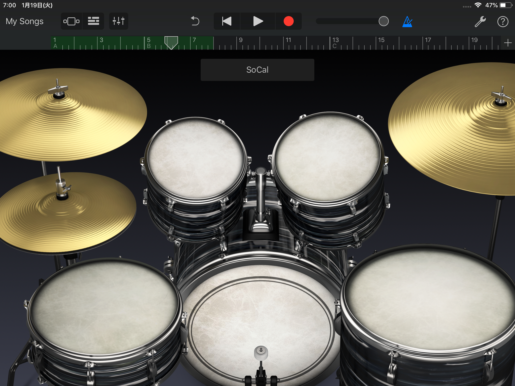515x386 pixels.
Task: Jump to bar 13 section C
Action: click(335, 43)
